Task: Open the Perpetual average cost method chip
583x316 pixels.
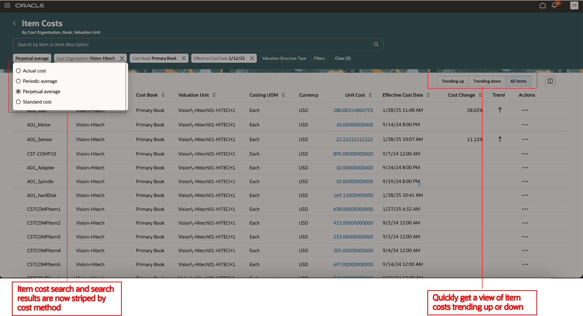Action: [x=32, y=58]
